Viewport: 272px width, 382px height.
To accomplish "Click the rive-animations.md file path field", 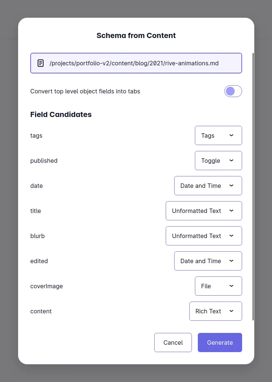I will pyautogui.click(x=136, y=63).
